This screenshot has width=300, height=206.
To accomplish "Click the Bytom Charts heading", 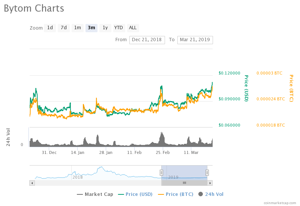I will [x=34, y=8].
